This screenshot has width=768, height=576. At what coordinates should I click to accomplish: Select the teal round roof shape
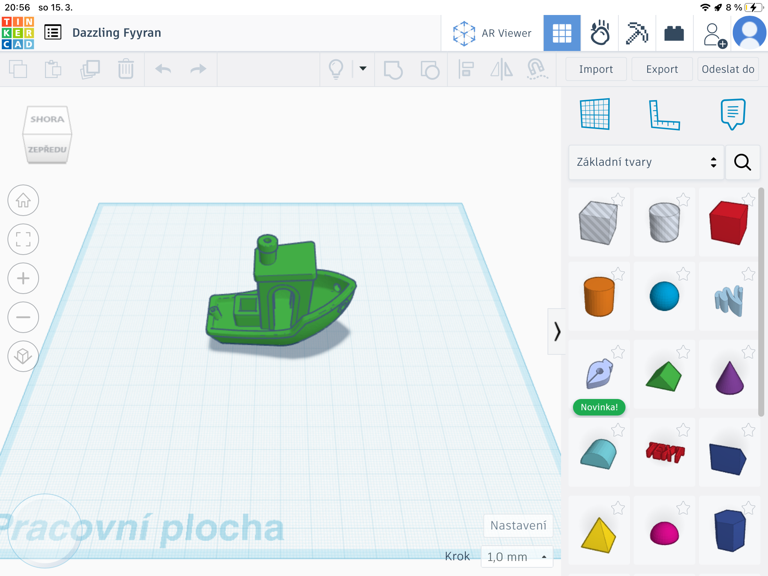point(598,454)
